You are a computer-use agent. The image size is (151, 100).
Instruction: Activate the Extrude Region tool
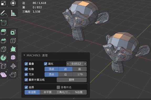tap(4, 32)
